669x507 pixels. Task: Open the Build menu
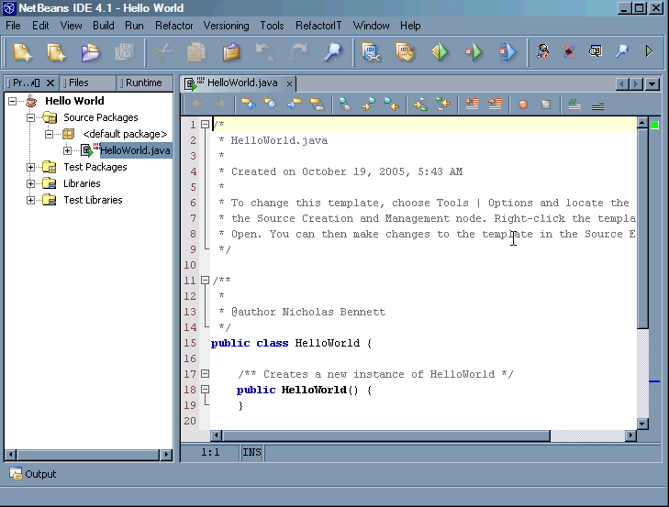pos(104,26)
